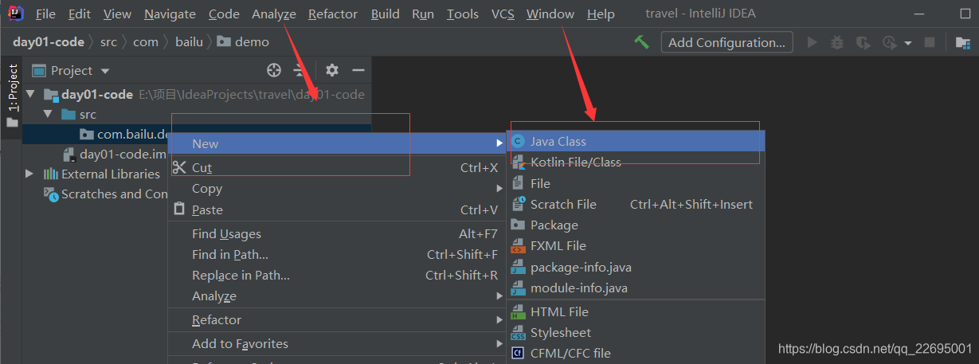
Task: Open dropdown arrow next to profiler run icon
Action: 907,43
